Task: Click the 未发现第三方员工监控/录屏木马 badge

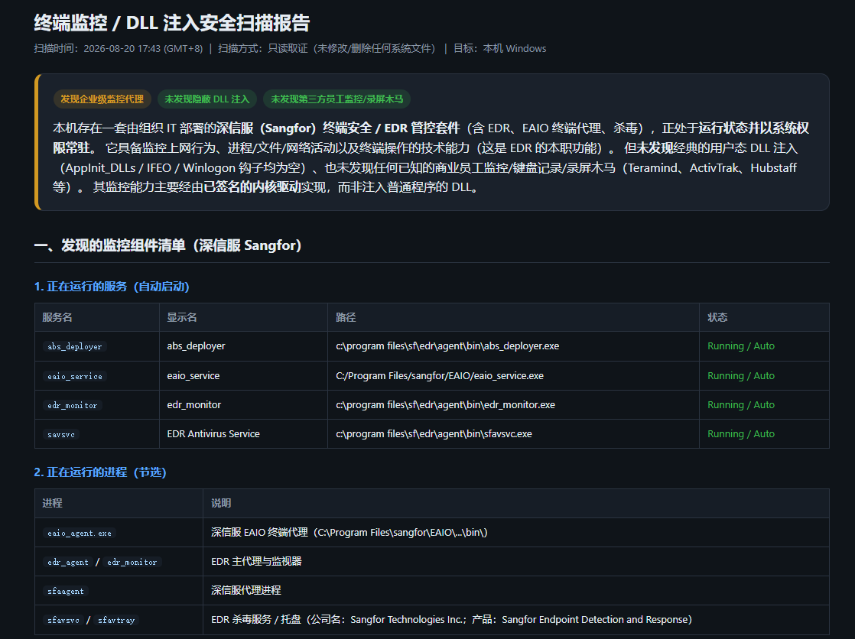Action: tap(337, 99)
